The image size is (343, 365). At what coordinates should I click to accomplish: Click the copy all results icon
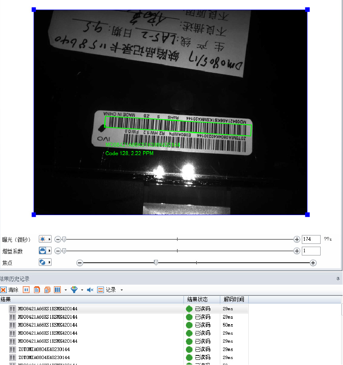47,290
